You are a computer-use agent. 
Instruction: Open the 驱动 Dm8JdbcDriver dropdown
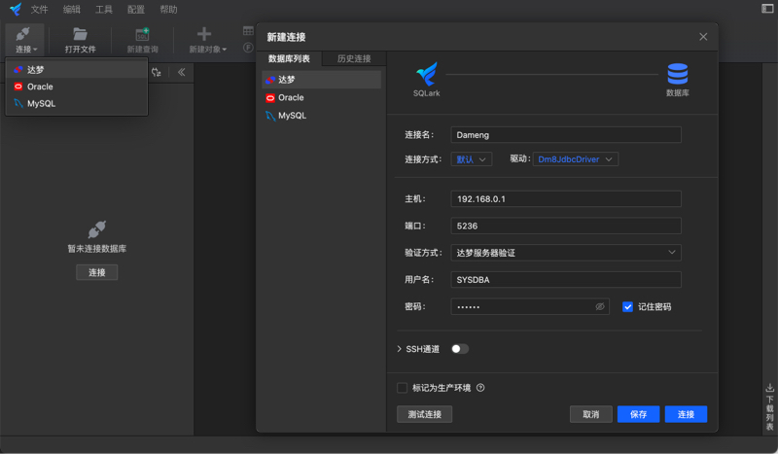(x=575, y=159)
